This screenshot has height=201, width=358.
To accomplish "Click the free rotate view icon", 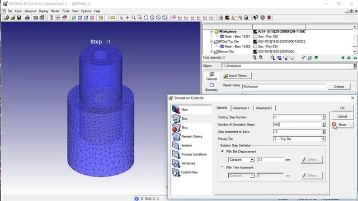I will 146,17.
